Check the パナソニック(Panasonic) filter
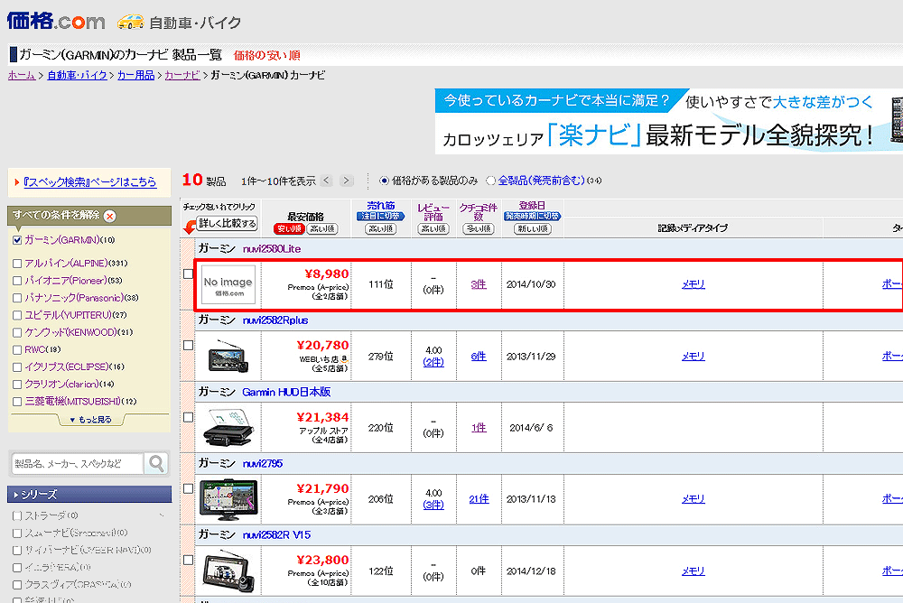 [17, 298]
